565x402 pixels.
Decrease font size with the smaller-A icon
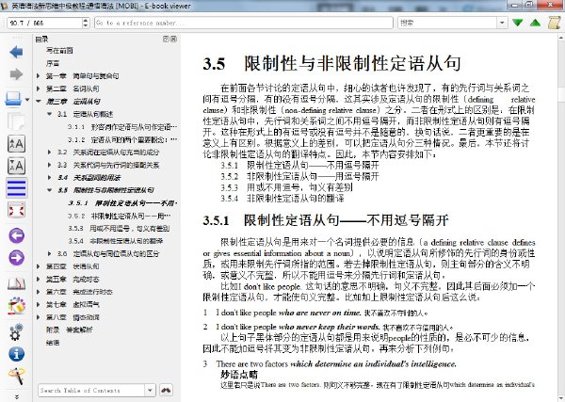16,166
